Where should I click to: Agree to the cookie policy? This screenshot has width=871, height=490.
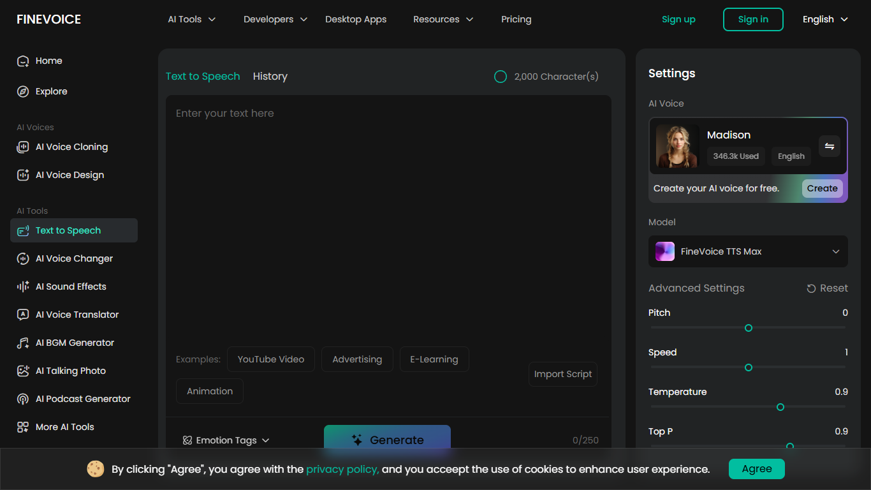[x=756, y=469]
